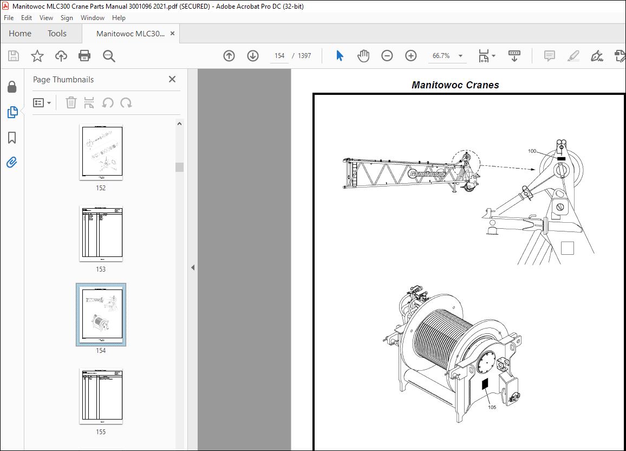Viewport: 626px width, 451px height.
Task: Open zoom level dropdown arrow
Action: [460, 56]
